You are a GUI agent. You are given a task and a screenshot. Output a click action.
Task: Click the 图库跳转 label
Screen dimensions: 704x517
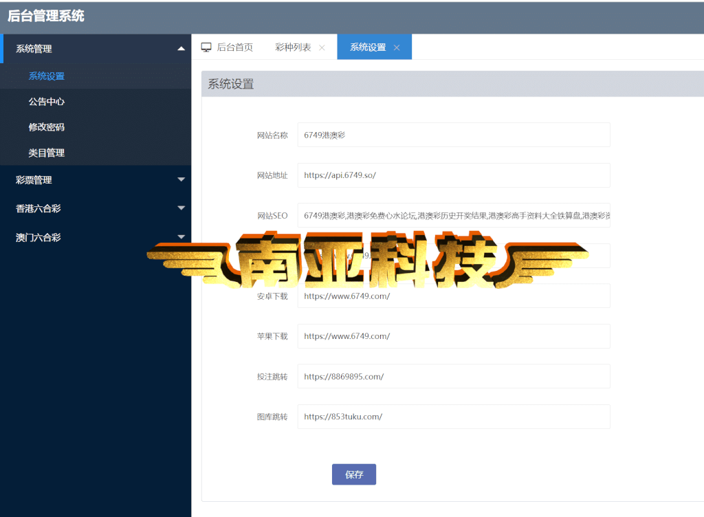pos(272,417)
